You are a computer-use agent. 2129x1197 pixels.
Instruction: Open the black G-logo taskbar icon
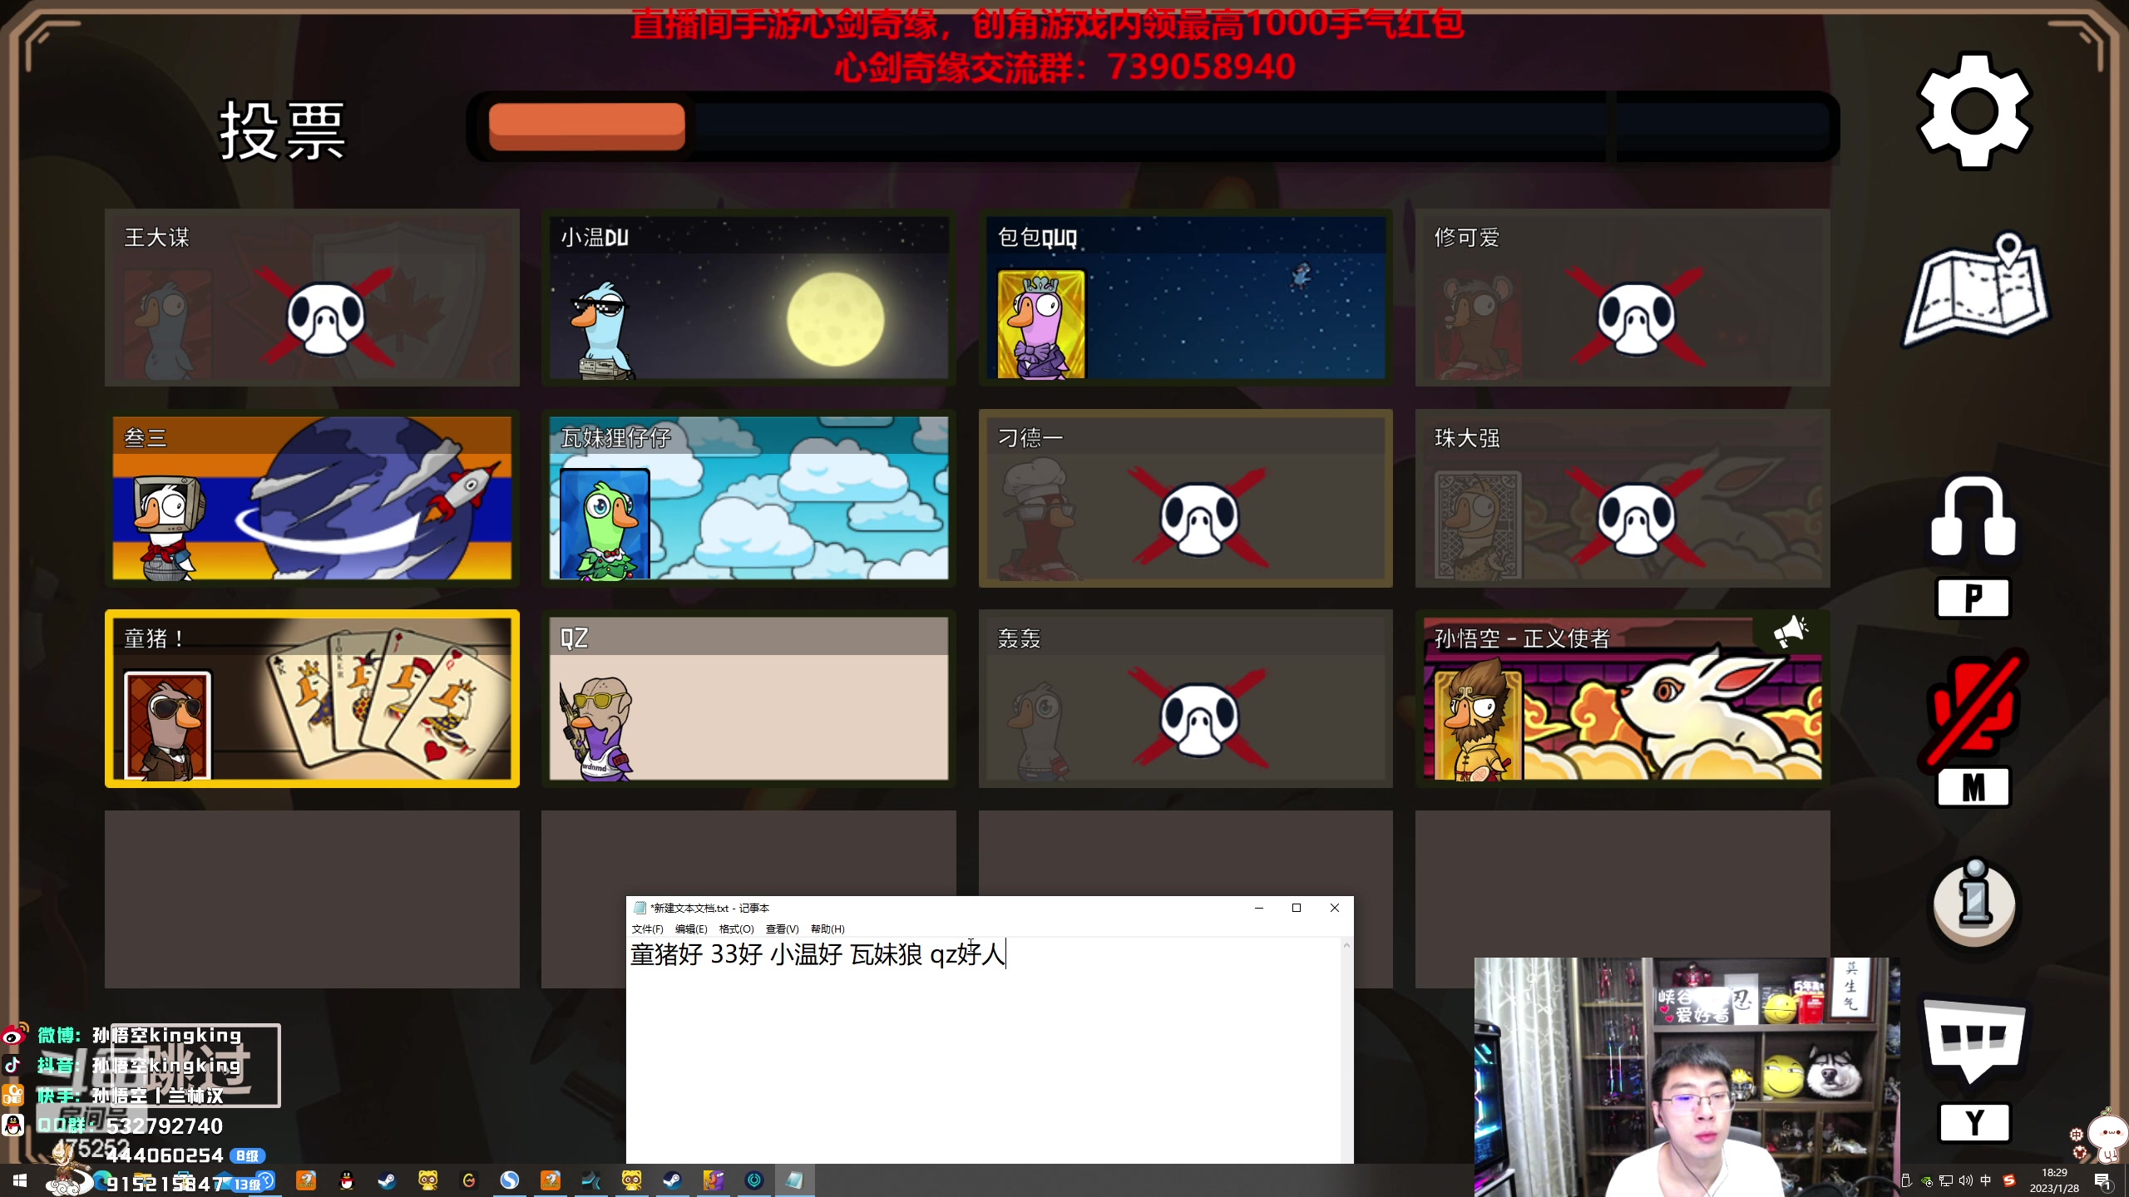click(x=469, y=1180)
